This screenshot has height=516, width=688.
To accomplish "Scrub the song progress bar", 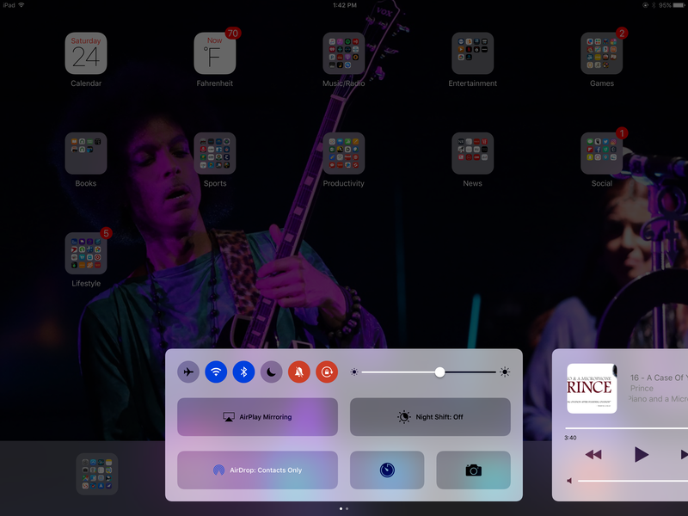I will [x=627, y=428].
